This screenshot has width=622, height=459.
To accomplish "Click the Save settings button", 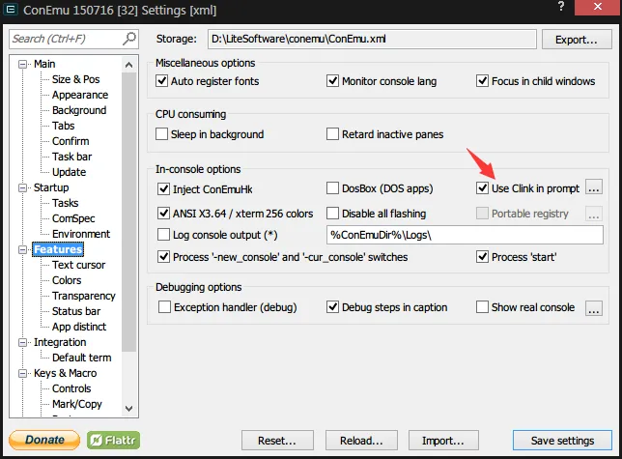I will point(562,441).
